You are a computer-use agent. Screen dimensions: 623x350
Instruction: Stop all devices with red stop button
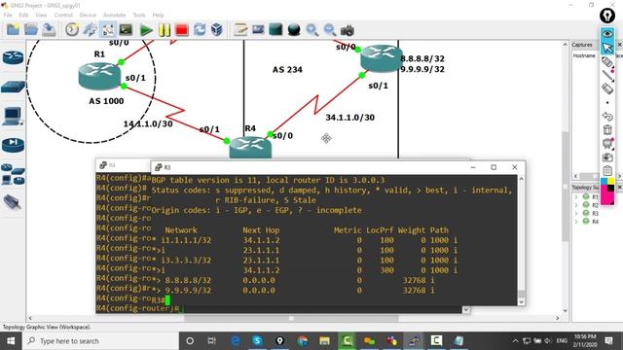pos(182,30)
